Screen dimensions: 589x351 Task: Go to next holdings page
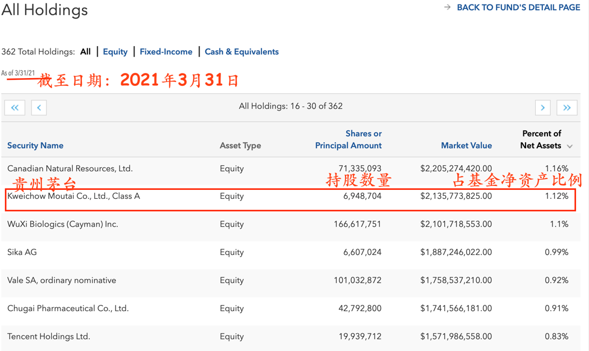click(x=542, y=107)
